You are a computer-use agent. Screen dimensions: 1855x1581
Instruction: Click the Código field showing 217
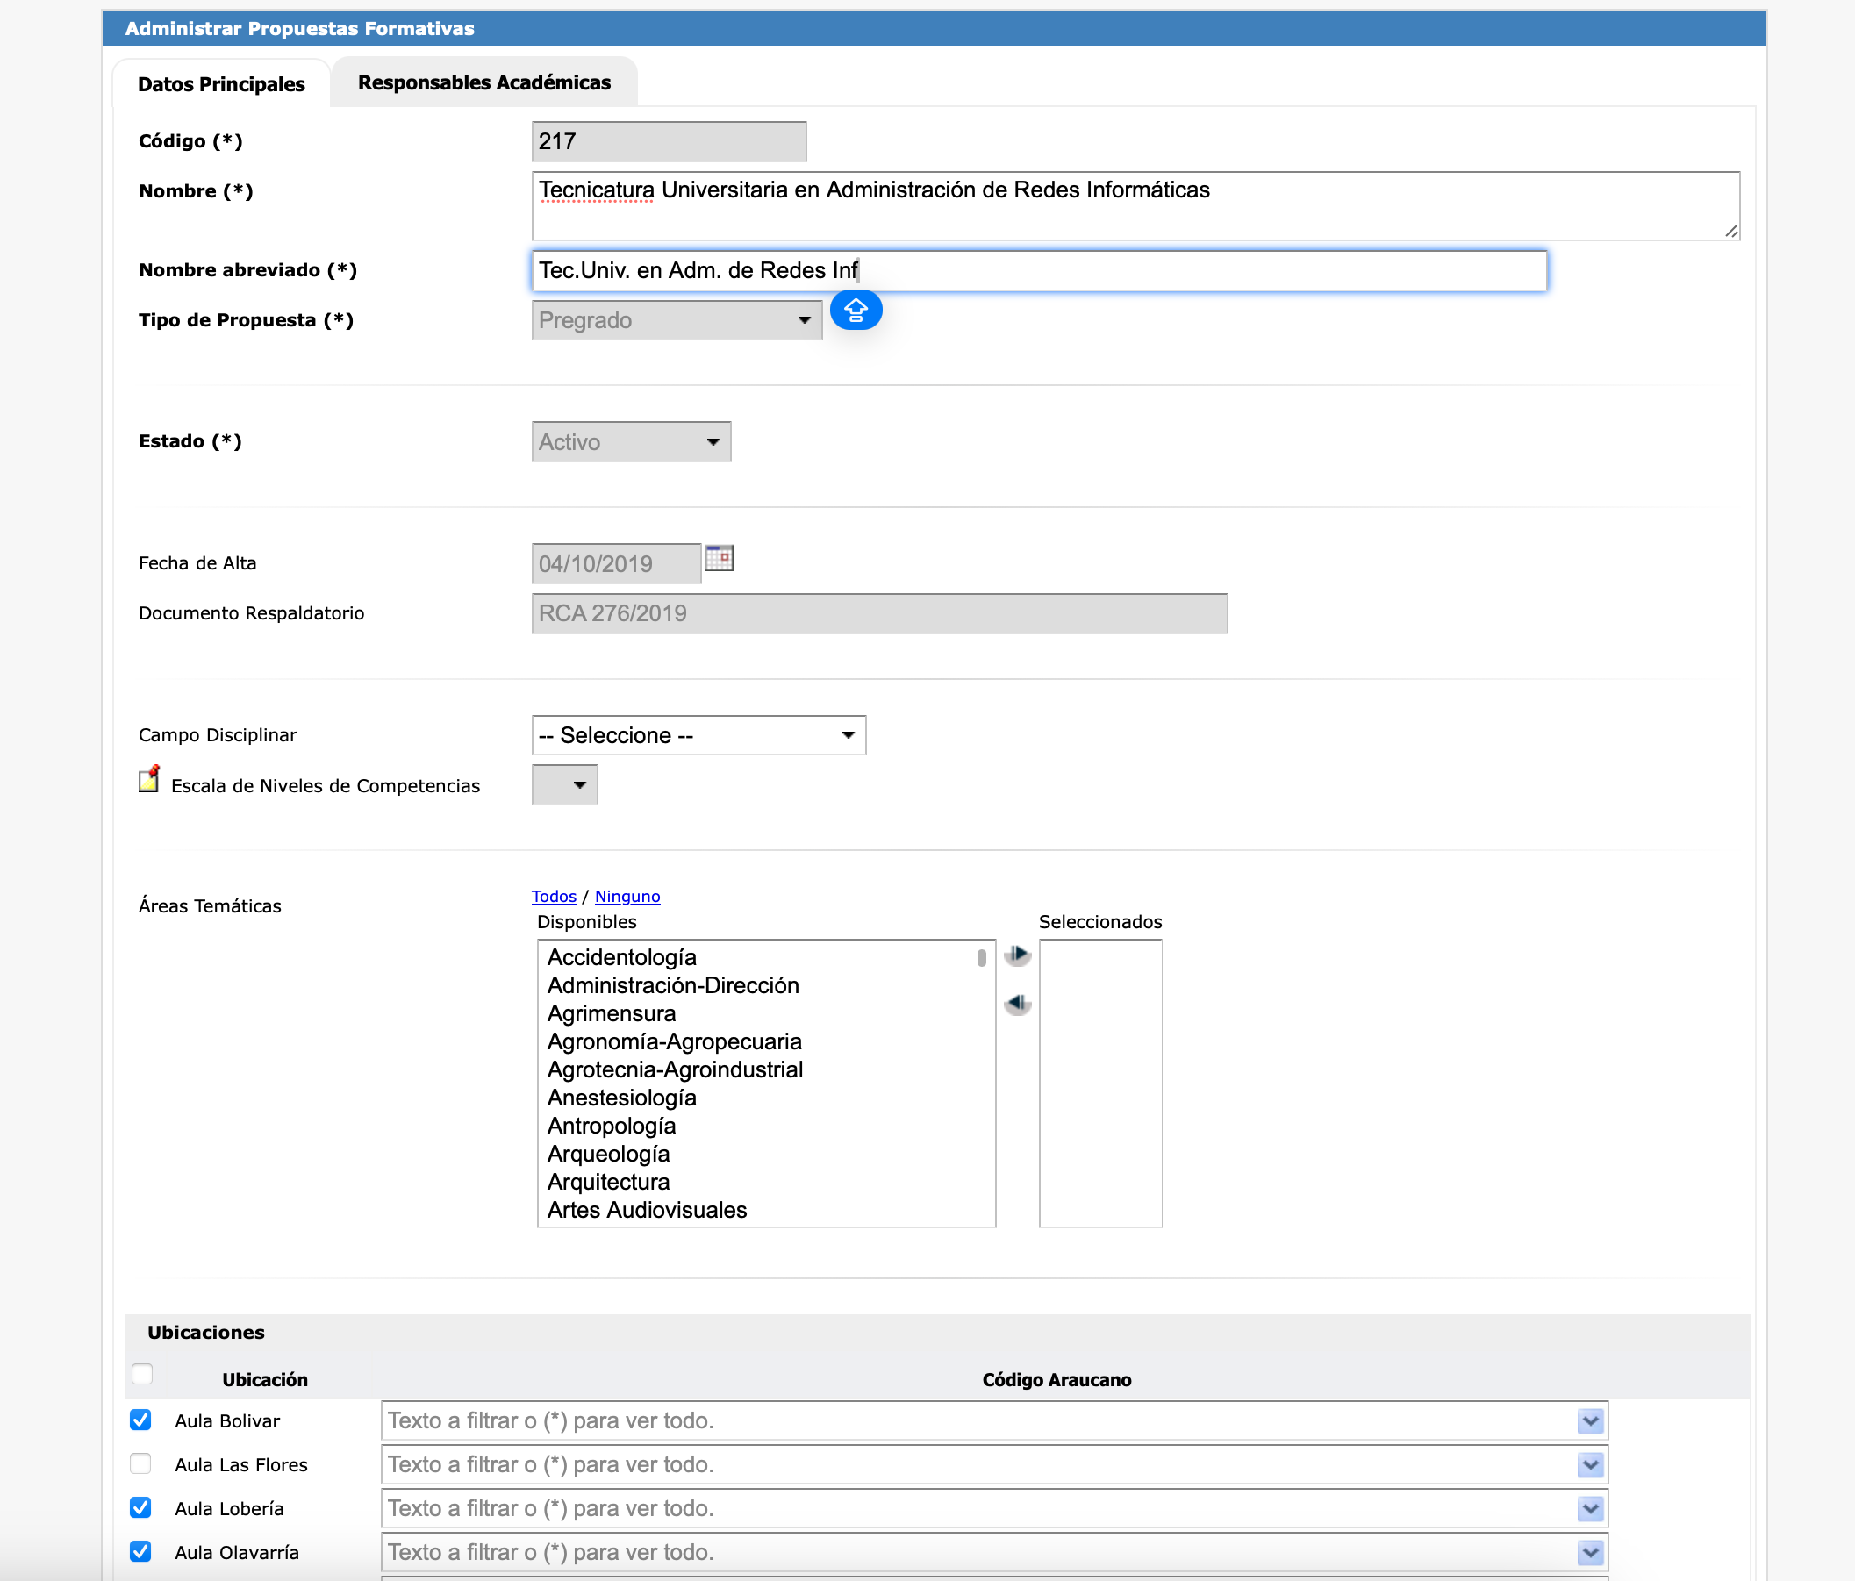pos(669,141)
